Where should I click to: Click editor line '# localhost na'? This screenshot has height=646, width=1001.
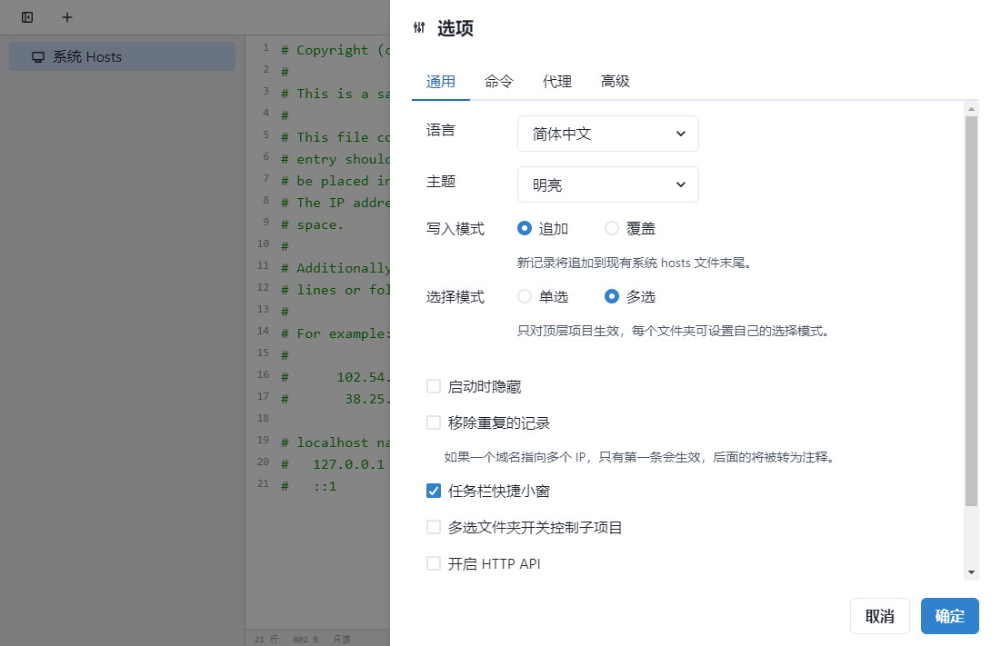335,442
